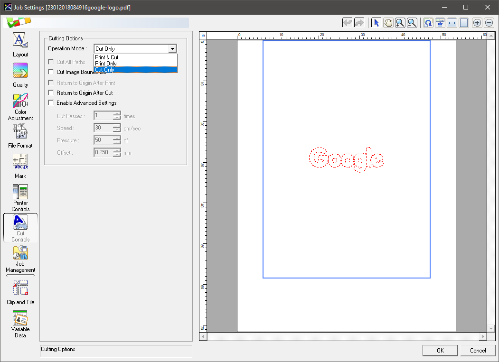Click preview horizontal scrollbar right arrow
Image resolution: width=499 pixels, height=362 pixels.
(x=483, y=336)
